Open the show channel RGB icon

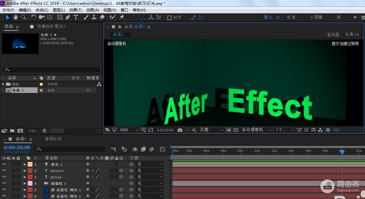coord(194,130)
